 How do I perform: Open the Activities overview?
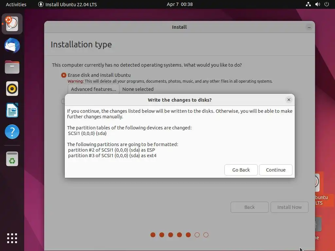tap(16, 4)
